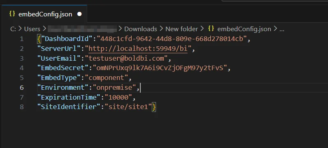Select the embedConfig.json editor tab
The height and width of the screenshot is (148, 328).
click(x=44, y=14)
